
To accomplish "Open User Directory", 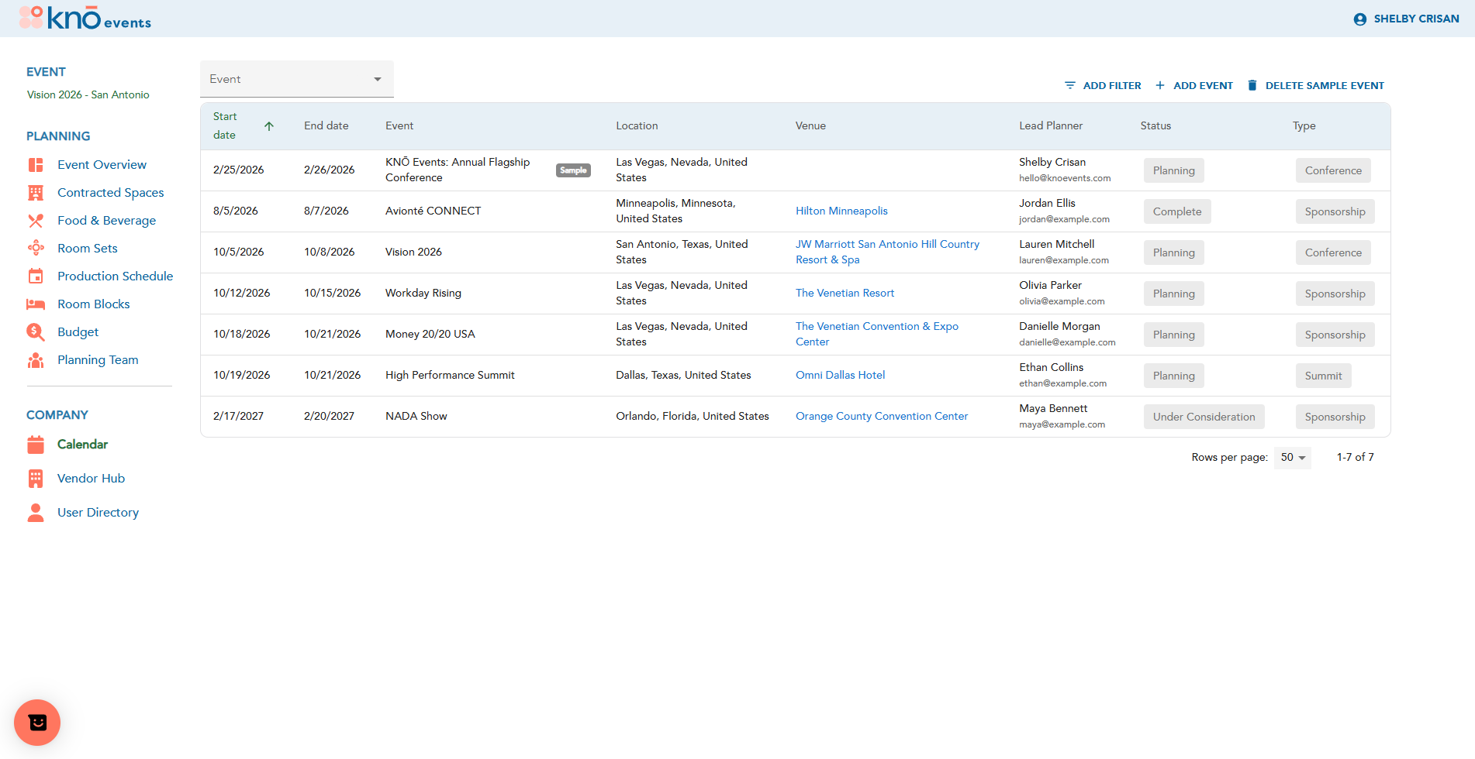I will [x=98, y=513].
